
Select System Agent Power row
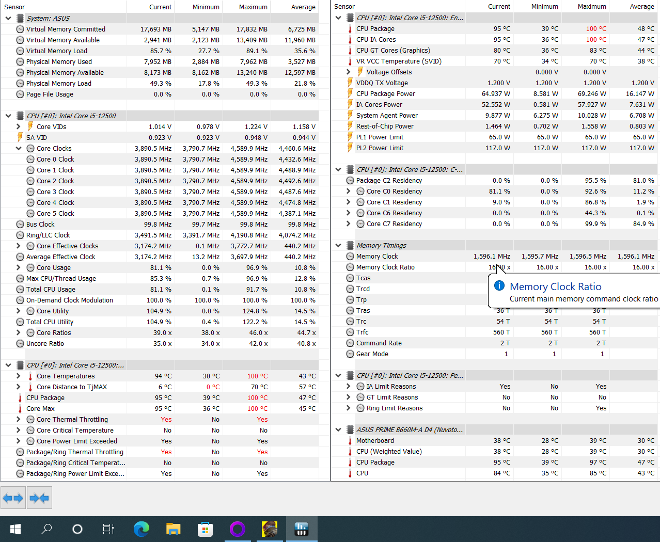[x=495, y=116]
